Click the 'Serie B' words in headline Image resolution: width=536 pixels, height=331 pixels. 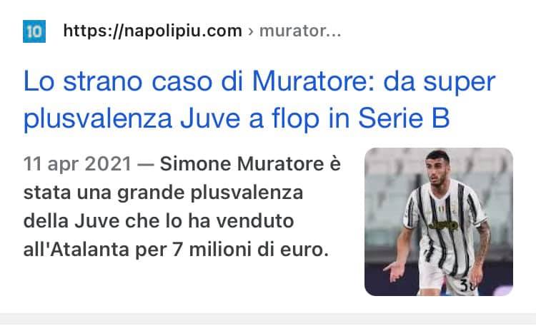tap(404, 118)
